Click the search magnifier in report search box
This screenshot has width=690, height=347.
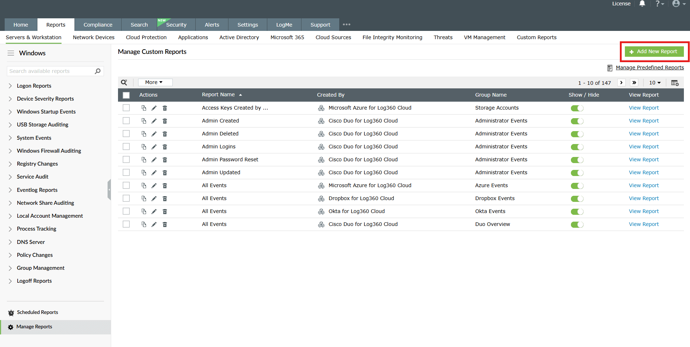pyautogui.click(x=97, y=71)
